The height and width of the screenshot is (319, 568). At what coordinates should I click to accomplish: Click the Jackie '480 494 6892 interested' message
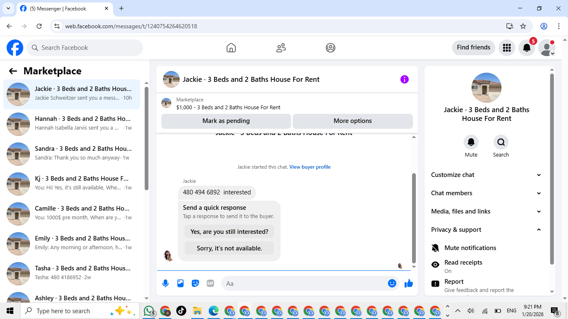(217, 192)
